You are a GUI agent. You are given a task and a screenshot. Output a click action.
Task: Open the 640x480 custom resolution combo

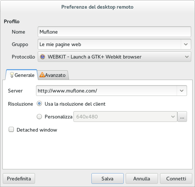pos(125,117)
